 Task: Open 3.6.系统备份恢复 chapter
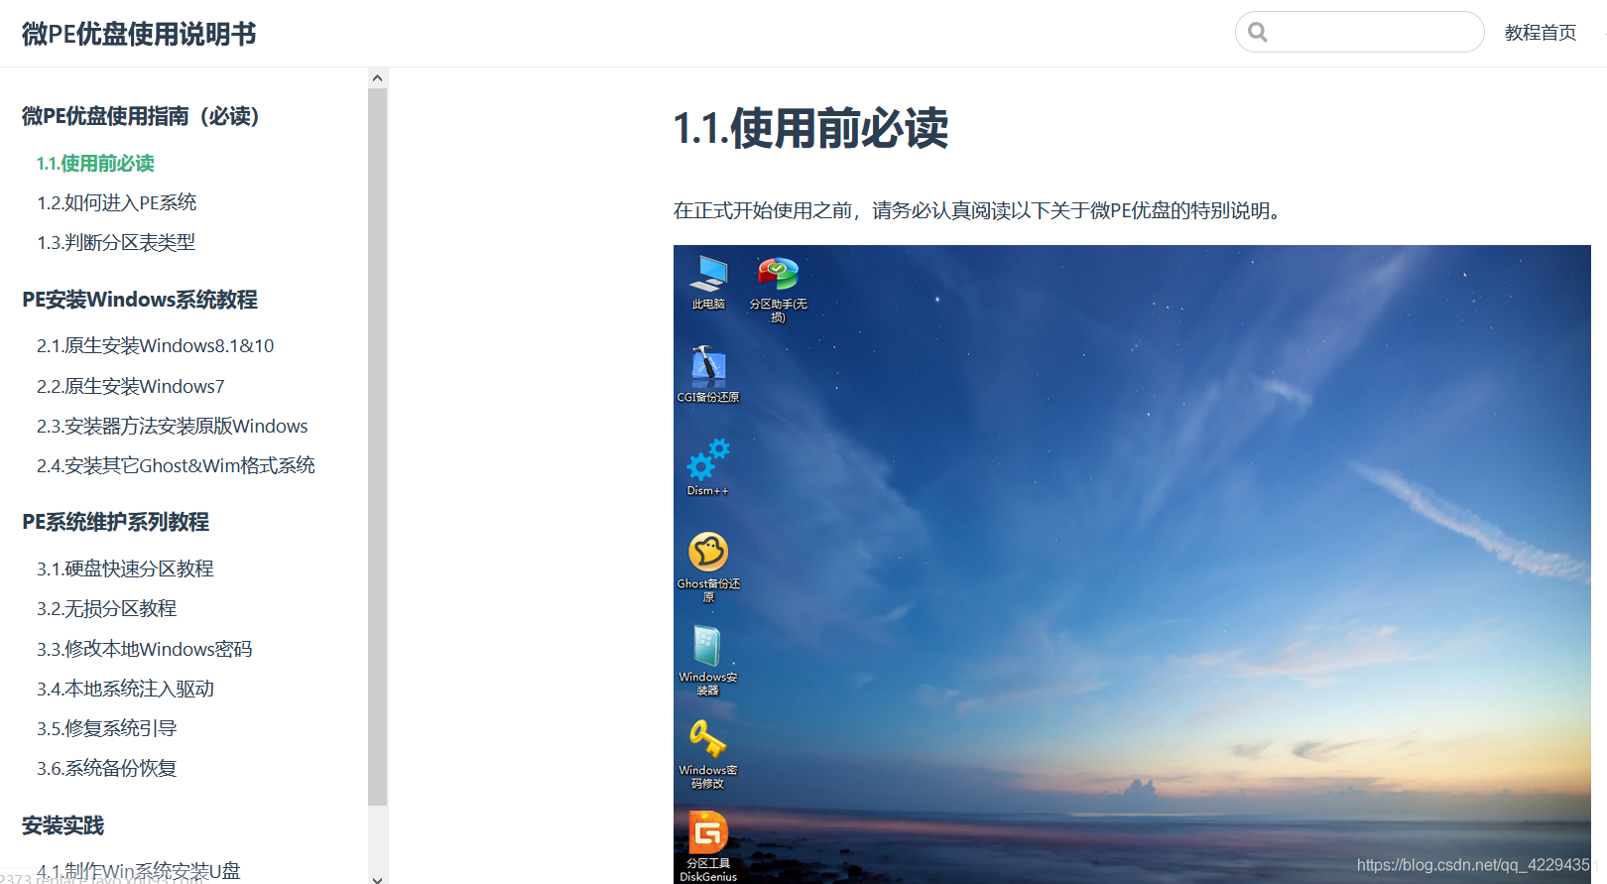[x=107, y=768]
